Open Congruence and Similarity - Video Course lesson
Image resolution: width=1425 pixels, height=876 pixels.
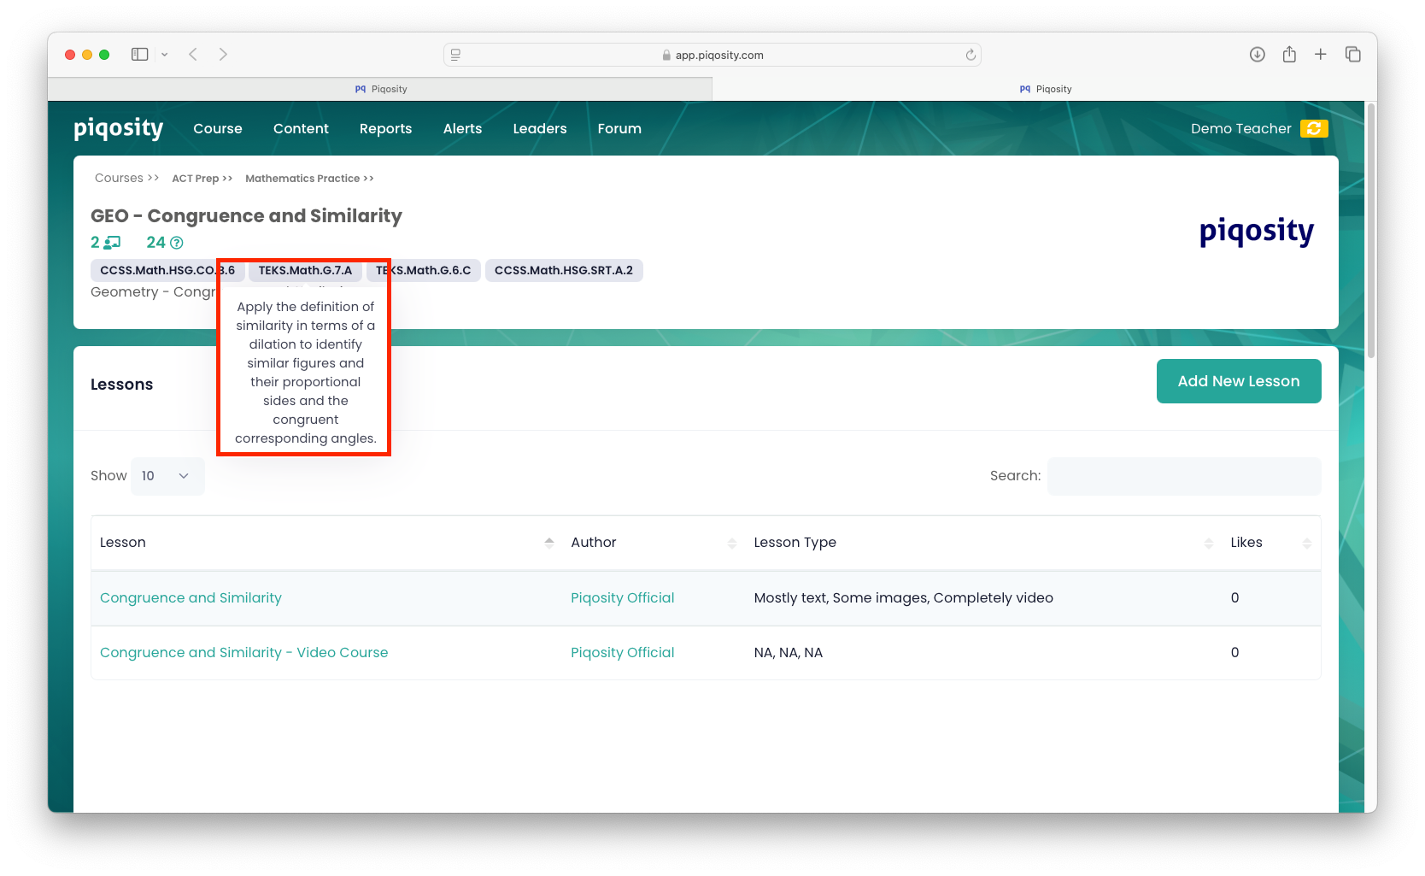click(244, 653)
